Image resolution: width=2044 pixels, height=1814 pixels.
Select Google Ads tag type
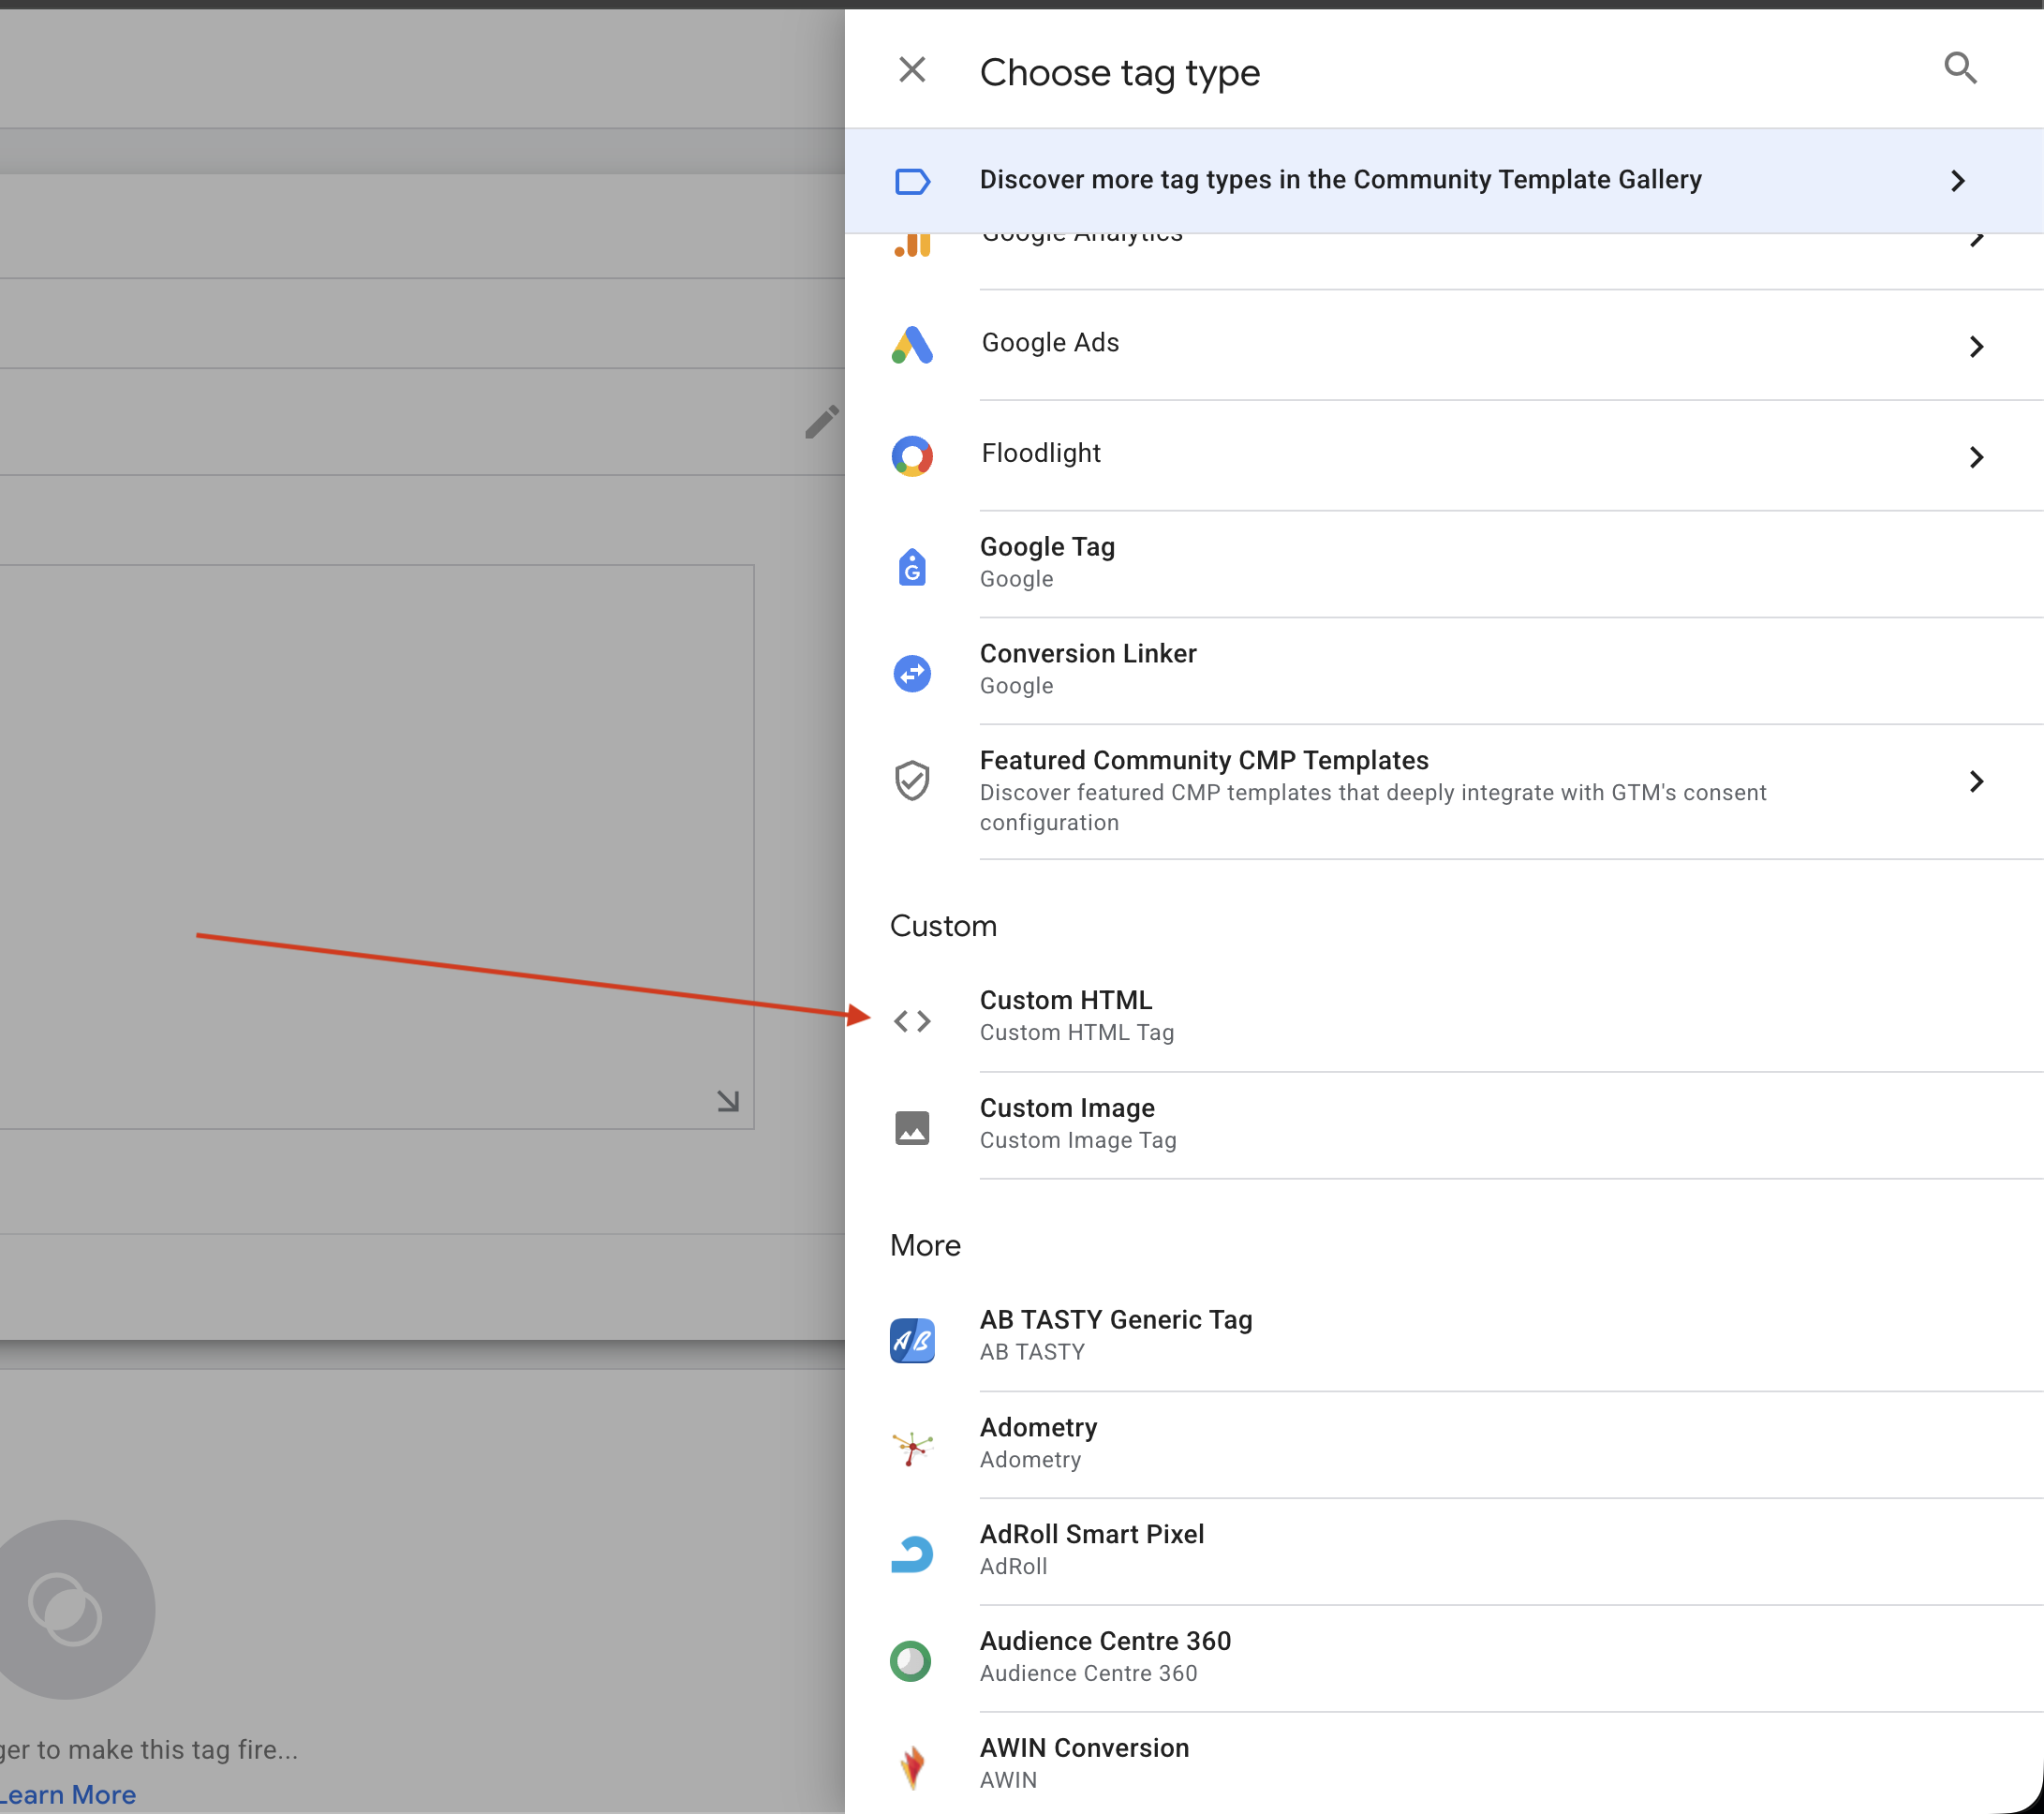1444,346
